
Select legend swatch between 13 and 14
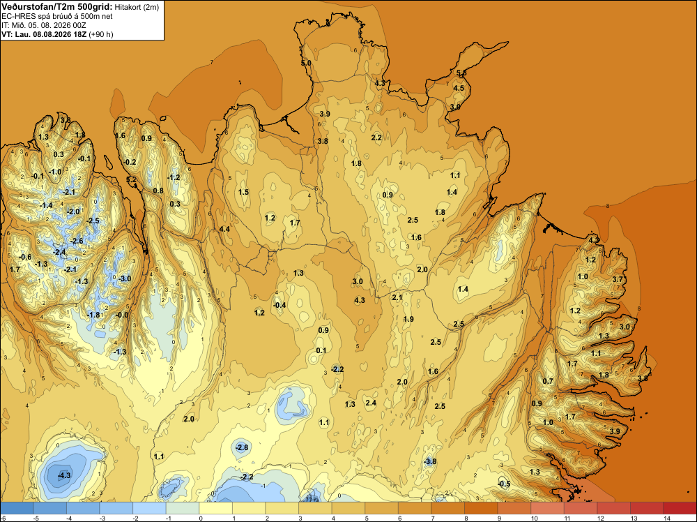(647, 508)
